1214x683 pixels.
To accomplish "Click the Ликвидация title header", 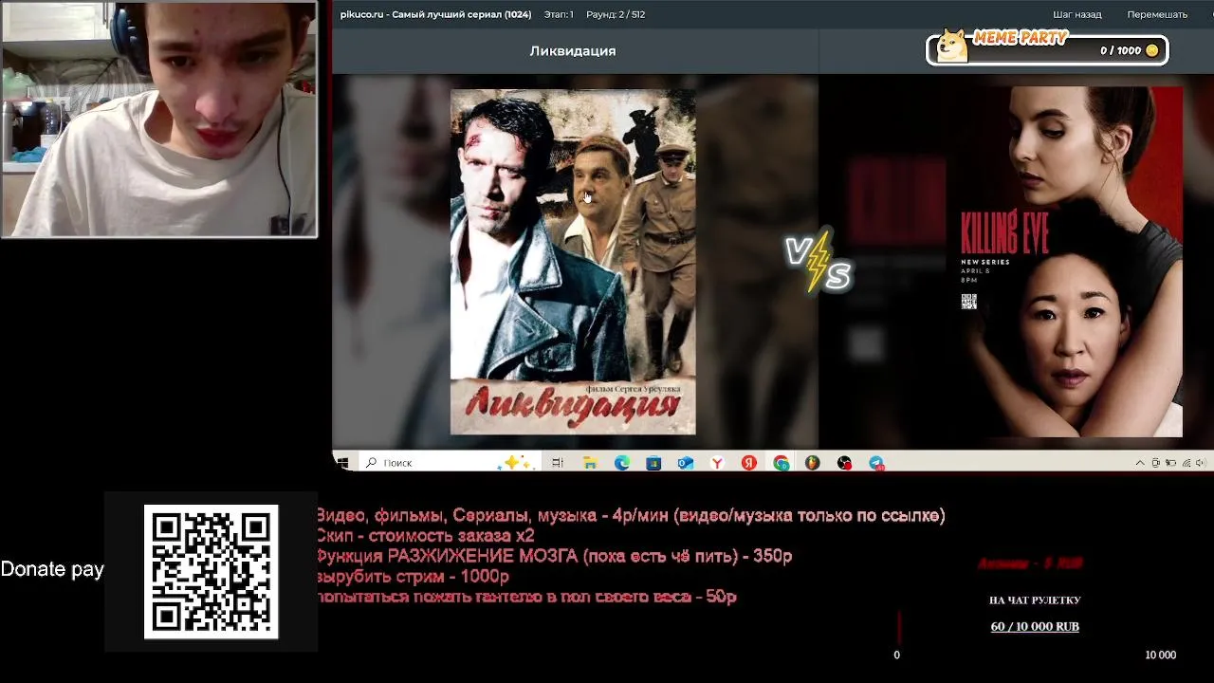I will [x=573, y=51].
